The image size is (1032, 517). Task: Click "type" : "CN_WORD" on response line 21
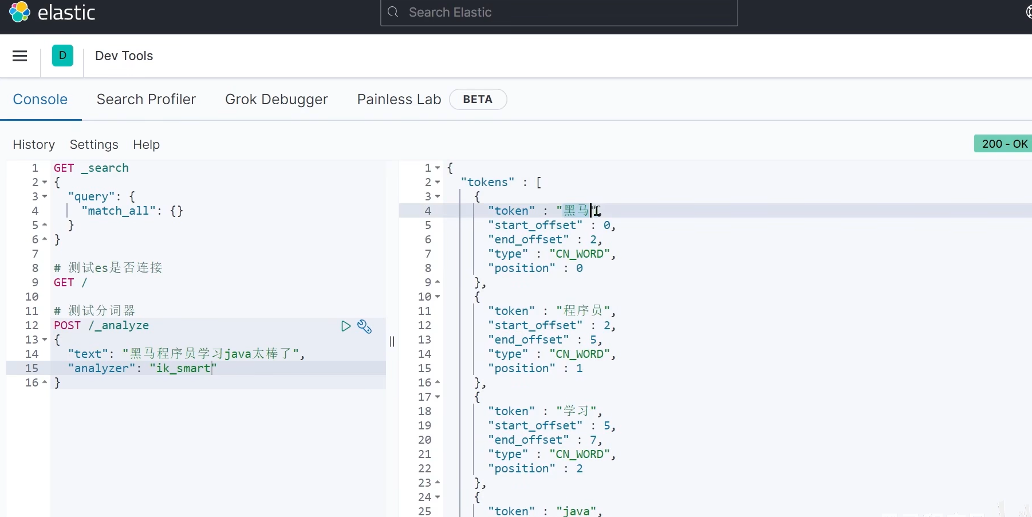point(552,455)
